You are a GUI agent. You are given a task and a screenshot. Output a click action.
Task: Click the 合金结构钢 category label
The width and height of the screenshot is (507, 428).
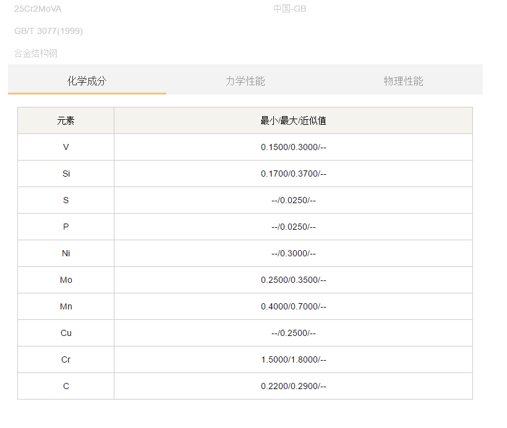pos(36,53)
